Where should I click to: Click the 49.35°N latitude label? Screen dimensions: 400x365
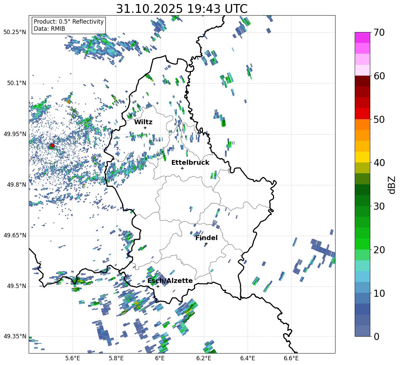pos(15,336)
